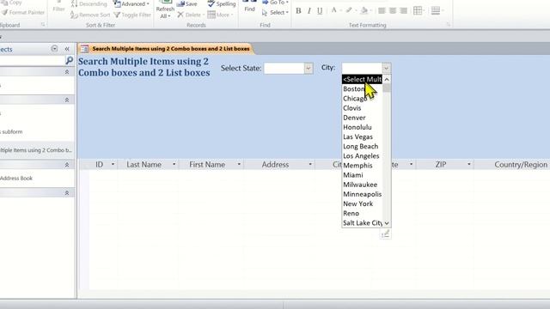The height and width of the screenshot is (309, 550).
Task: Click the Copy command
Action: (12, 3)
